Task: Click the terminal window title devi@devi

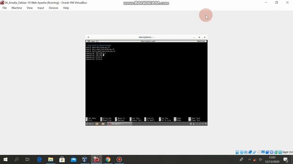Action: point(146,37)
